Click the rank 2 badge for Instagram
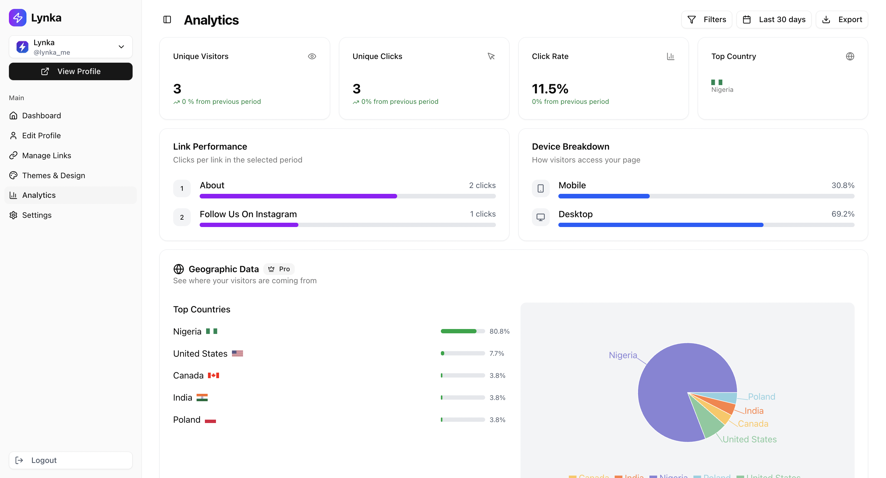The image size is (886, 478). pos(182,217)
